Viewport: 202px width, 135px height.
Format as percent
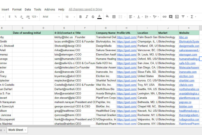16,17
